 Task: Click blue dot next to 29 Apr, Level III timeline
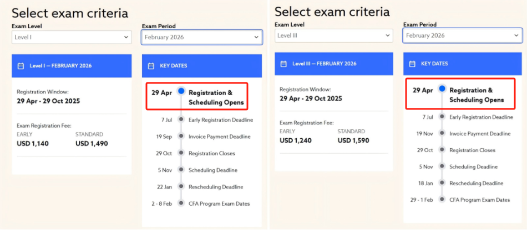pos(442,88)
